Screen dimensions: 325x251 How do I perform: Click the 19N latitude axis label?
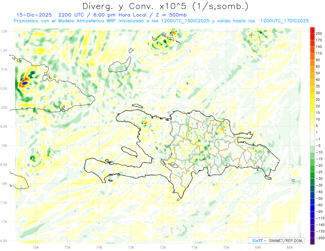coord(4,146)
